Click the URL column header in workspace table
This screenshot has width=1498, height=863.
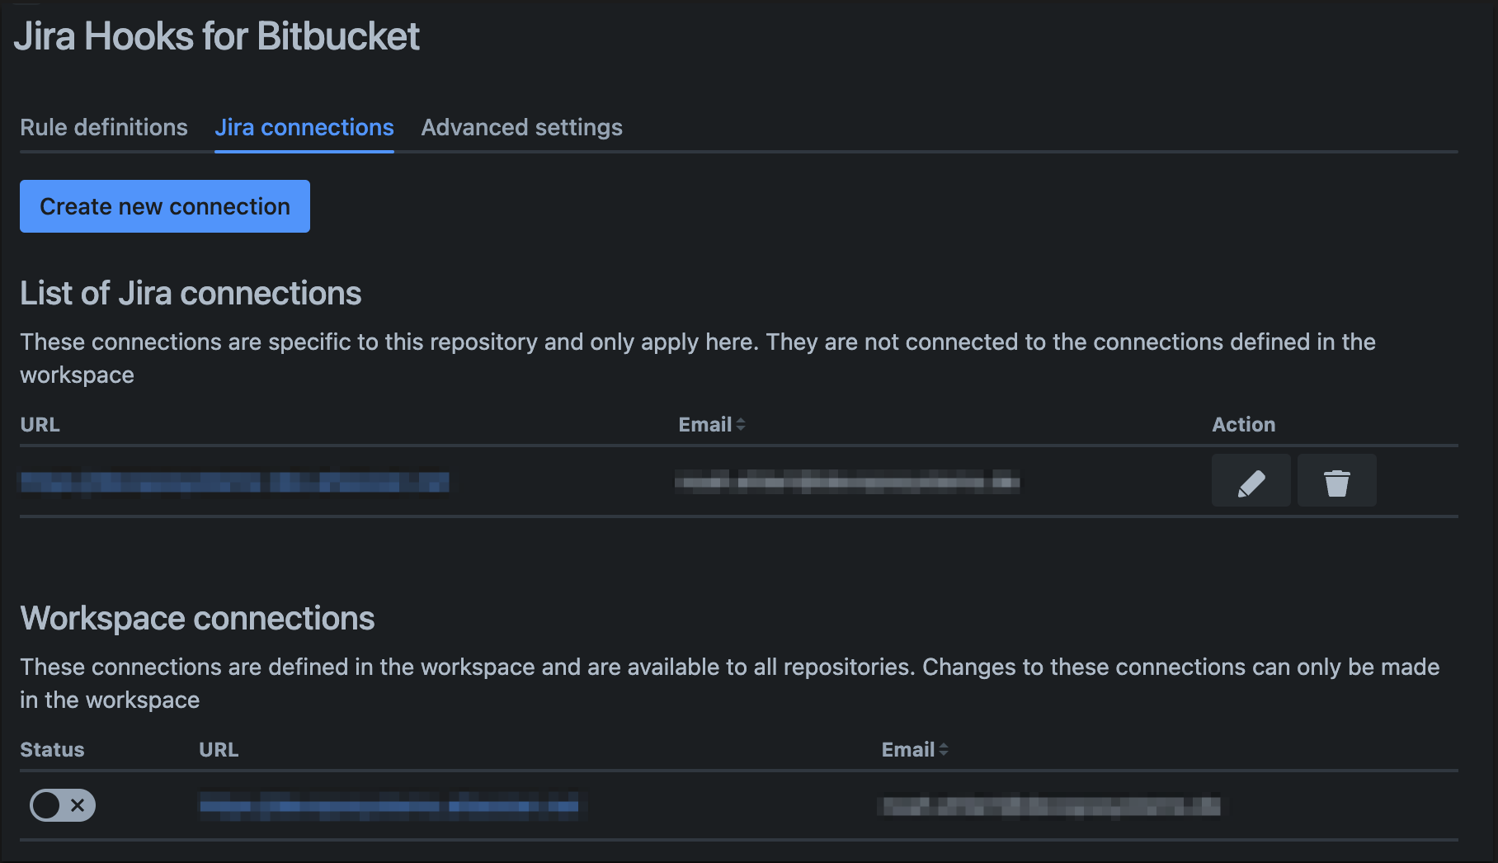219,749
